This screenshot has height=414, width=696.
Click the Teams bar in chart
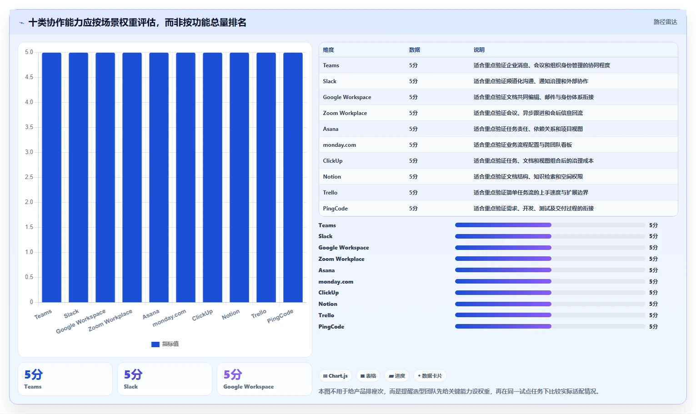51,177
